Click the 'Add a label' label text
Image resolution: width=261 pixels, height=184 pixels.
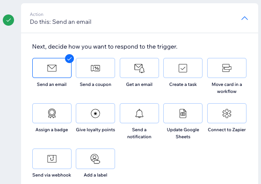point(95,175)
